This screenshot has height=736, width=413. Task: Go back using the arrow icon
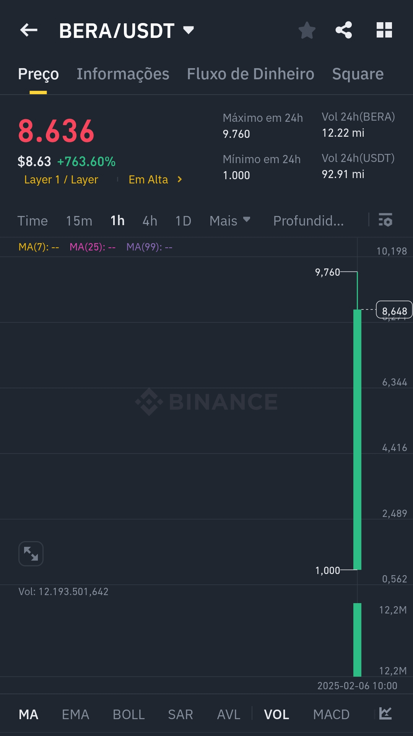pos(29,30)
